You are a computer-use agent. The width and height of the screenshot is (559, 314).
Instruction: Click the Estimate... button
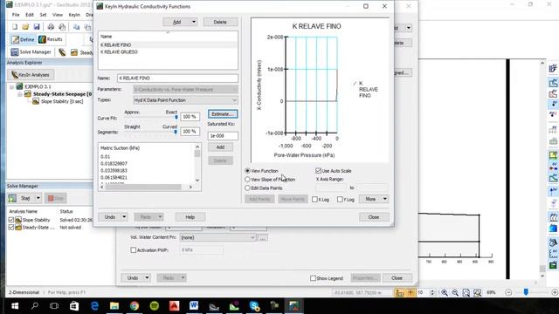pos(223,114)
